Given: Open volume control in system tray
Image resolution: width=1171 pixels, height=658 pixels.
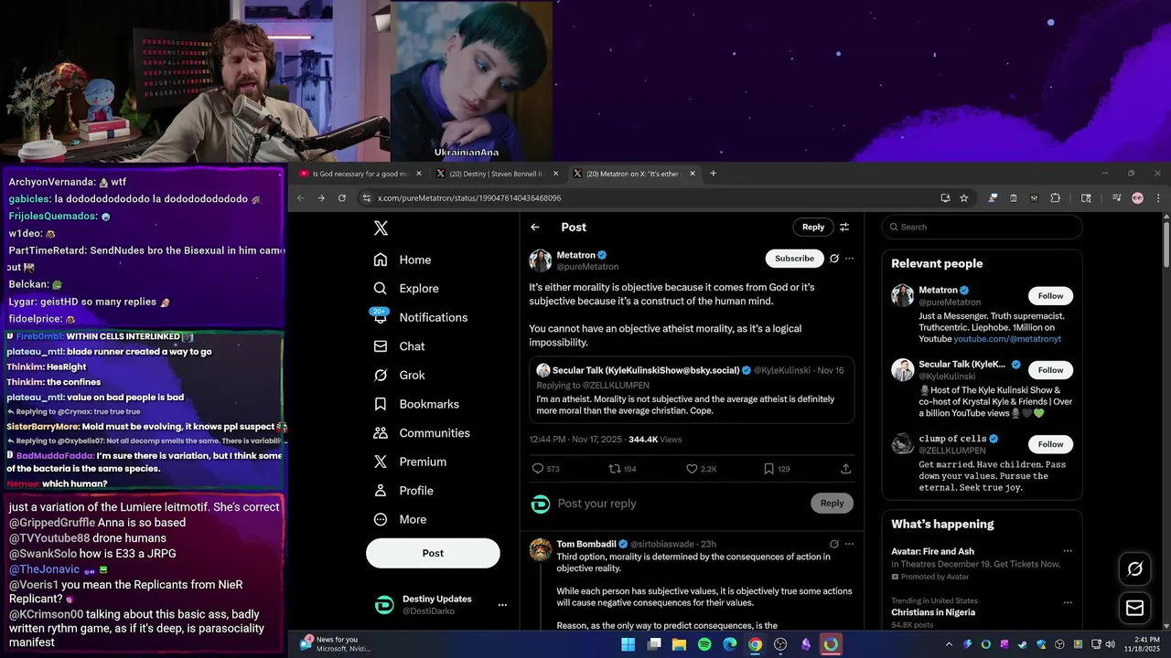Looking at the screenshot, I should 1110,644.
